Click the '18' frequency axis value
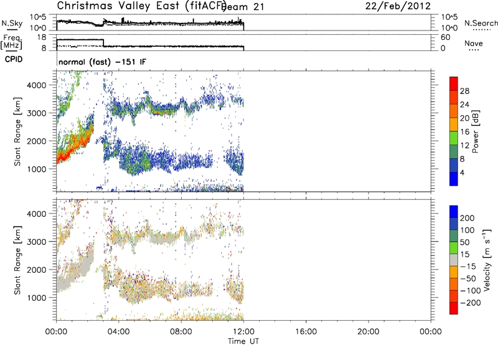The image size is (498, 345). pyautogui.click(x=42, y=37)
